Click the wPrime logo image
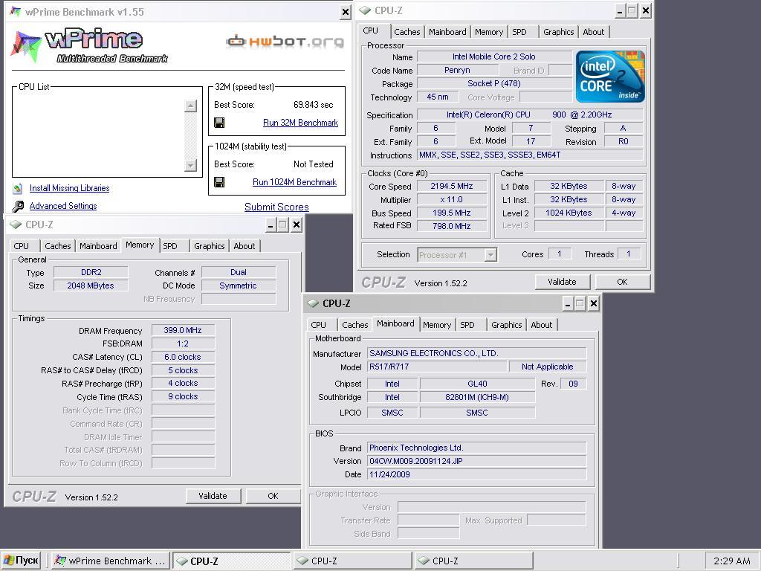 coord(89,46)
